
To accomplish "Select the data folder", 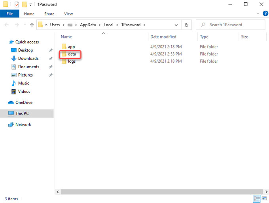I will click(x=72, y=54).
